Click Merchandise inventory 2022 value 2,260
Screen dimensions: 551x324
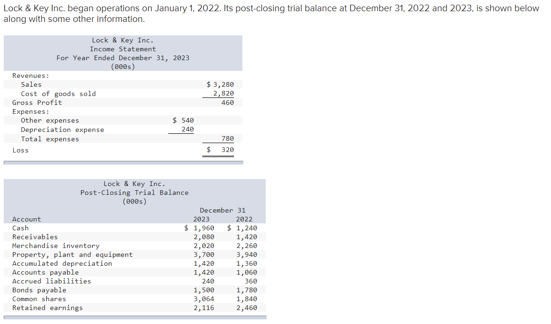click(247, 246)
